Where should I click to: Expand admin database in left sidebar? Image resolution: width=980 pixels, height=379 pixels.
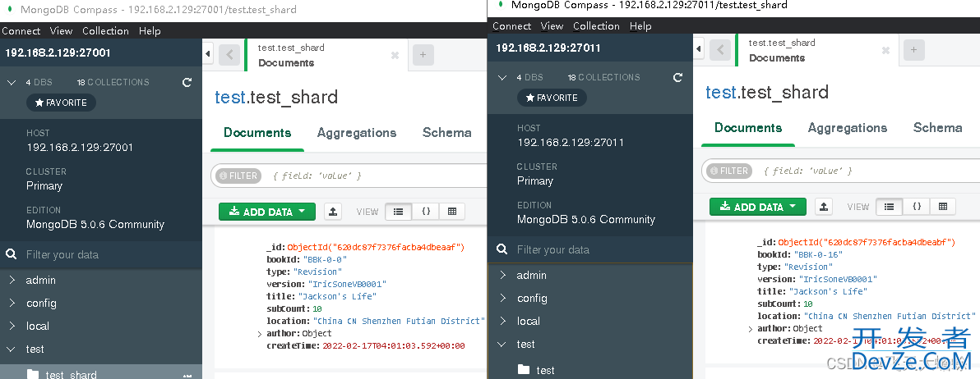12,281
